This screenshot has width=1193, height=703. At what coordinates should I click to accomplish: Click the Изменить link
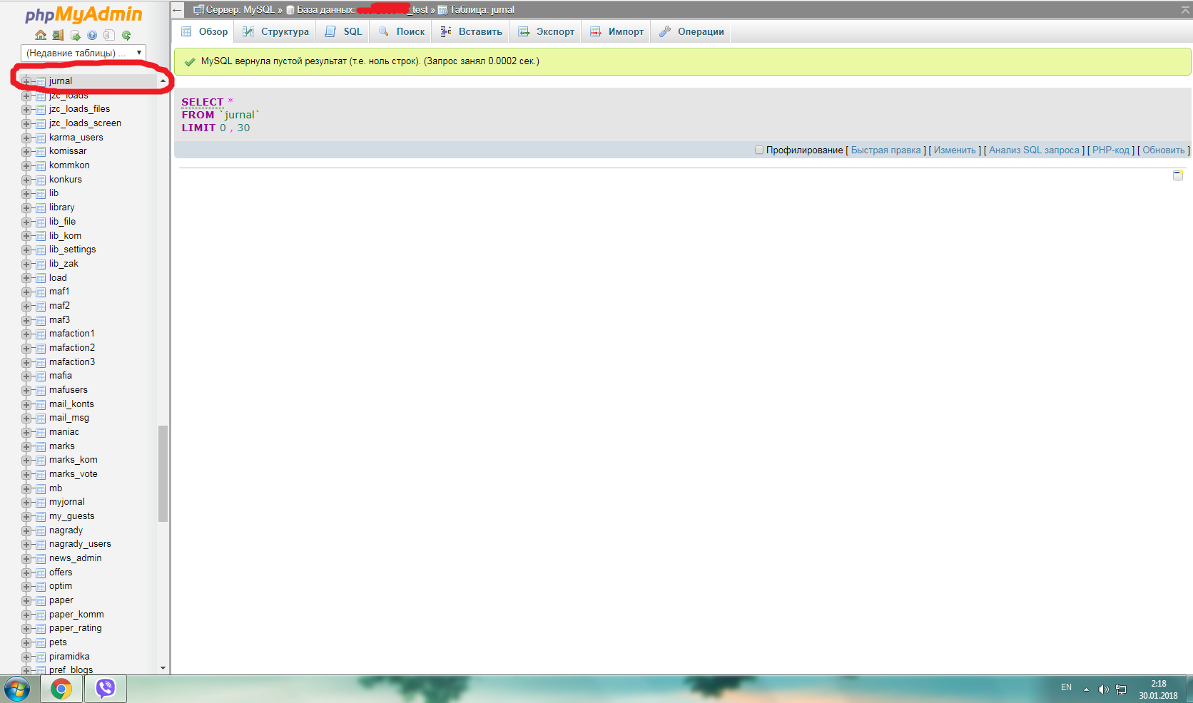[955, 150]
